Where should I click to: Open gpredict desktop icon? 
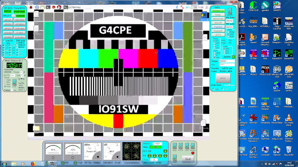point(265,6)
